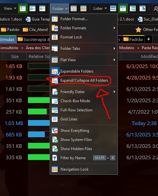Add a new folder tab with plus button
Image resolution: width=158 pixels, height=196 pixels.
[149, 39]
